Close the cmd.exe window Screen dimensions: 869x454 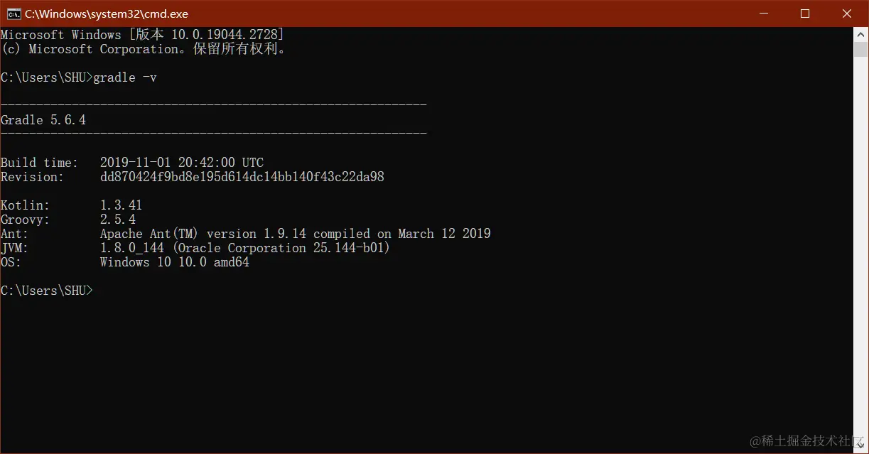[x=847, y=13]
